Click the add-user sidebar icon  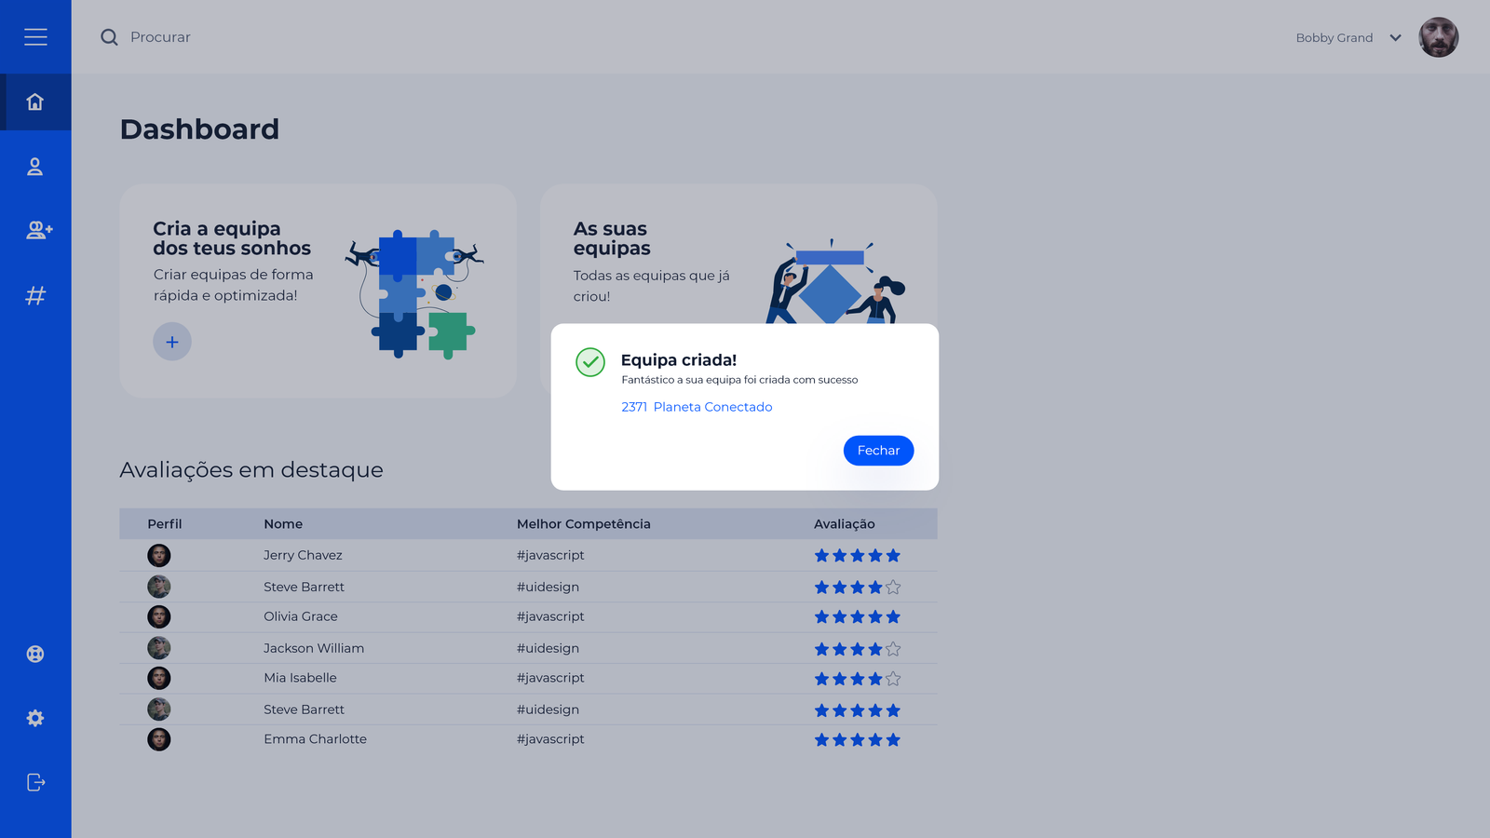coord(38,230)
